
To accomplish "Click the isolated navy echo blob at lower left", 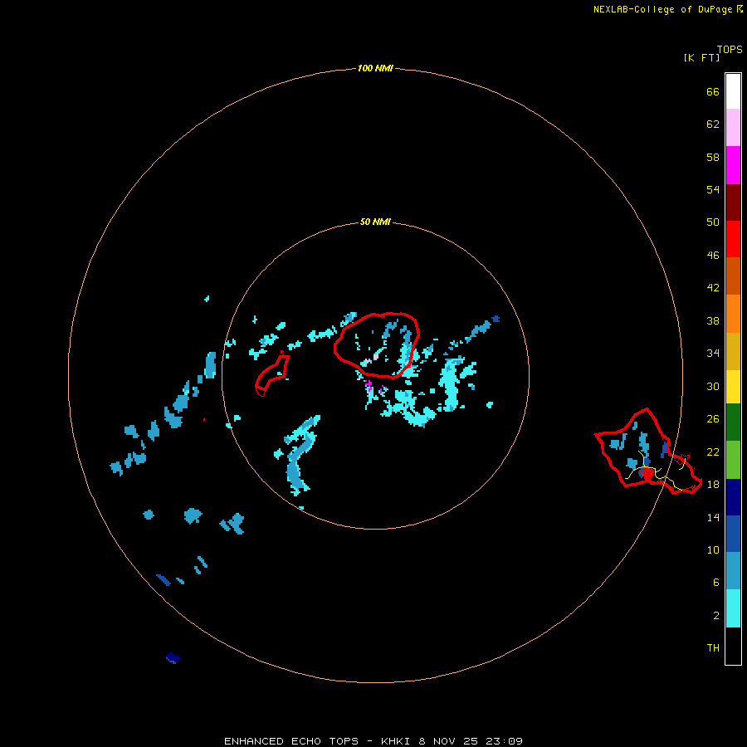I will [173, 658].
